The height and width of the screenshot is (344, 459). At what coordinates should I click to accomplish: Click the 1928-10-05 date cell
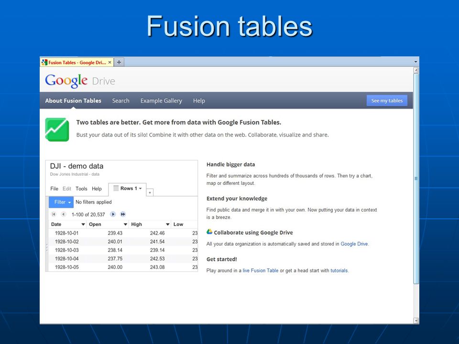(x=67, y=267)
